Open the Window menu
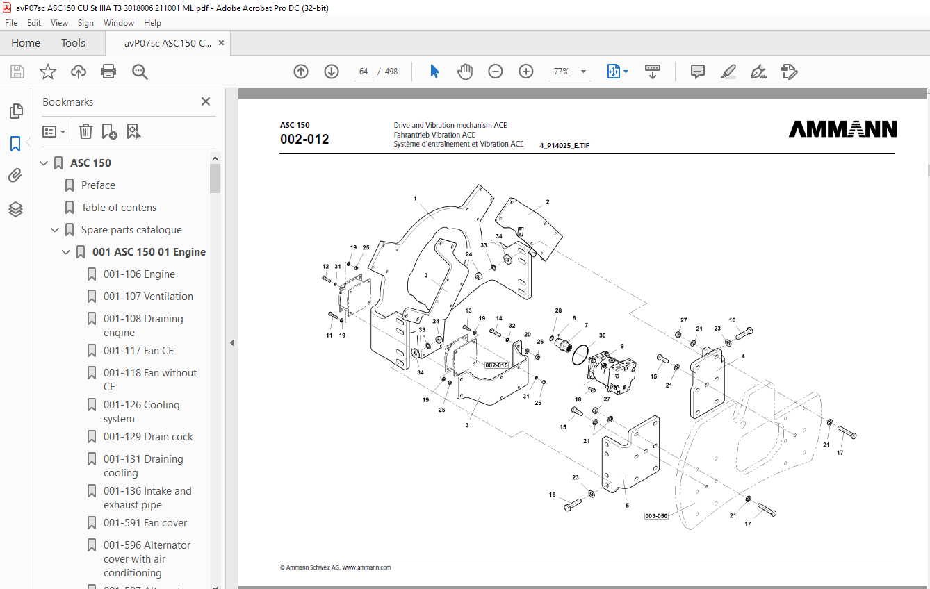Image resolution: width=930 pixels, height=589 pixels. (119, 23)
